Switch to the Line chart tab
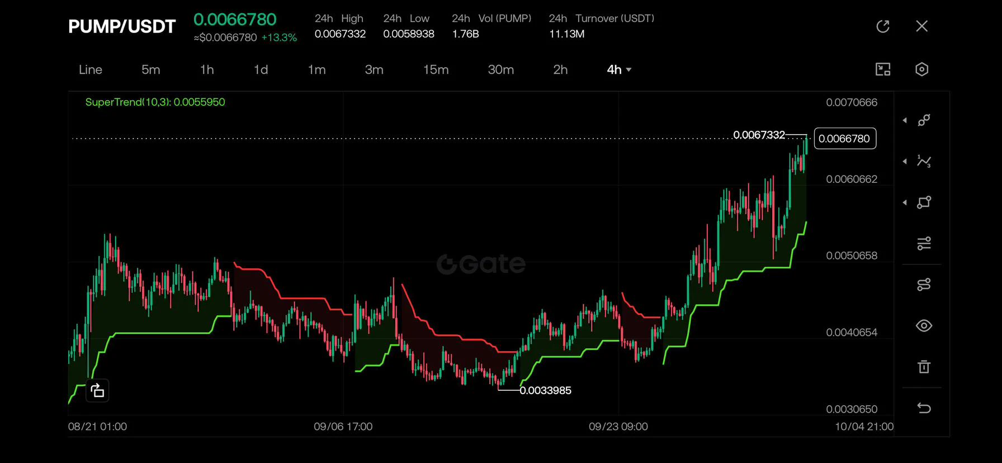This screenshot has width=1002, height=463. coord(91,69)
